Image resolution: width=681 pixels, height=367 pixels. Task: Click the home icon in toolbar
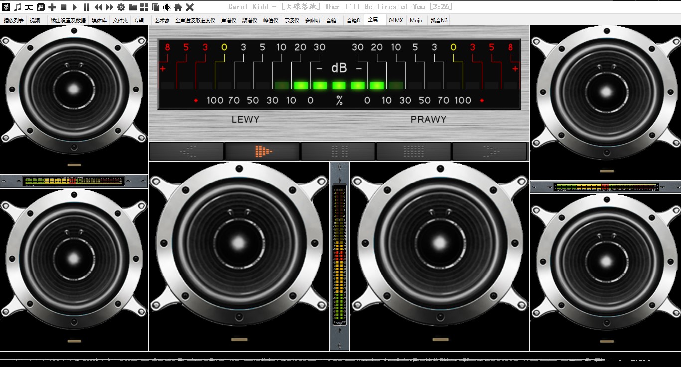pos(178,7)
